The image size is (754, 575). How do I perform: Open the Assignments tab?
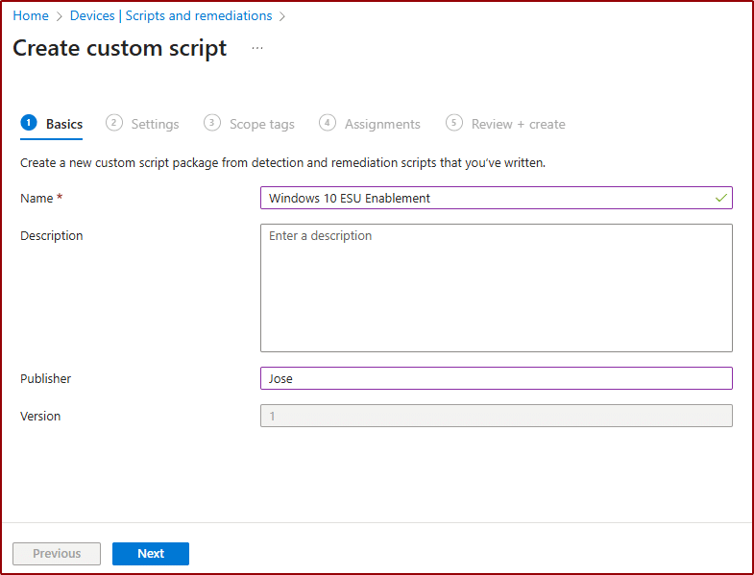(382, 124)
